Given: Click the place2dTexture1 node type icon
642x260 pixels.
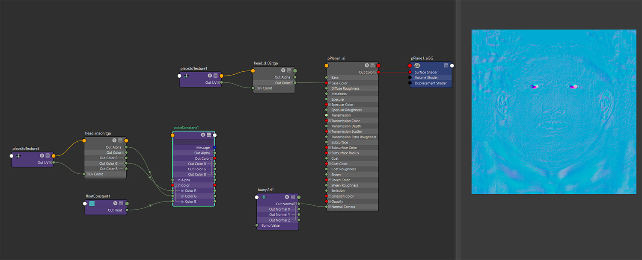Looking at the screenshot, I should (186, 76).
